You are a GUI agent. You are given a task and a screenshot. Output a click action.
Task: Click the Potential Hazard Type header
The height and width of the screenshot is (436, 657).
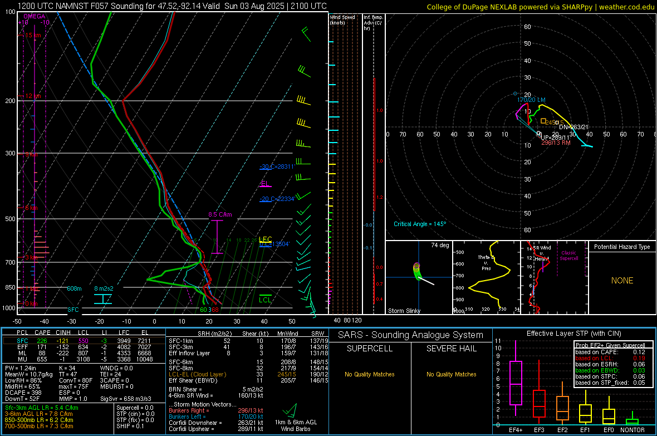coord(622,247)
